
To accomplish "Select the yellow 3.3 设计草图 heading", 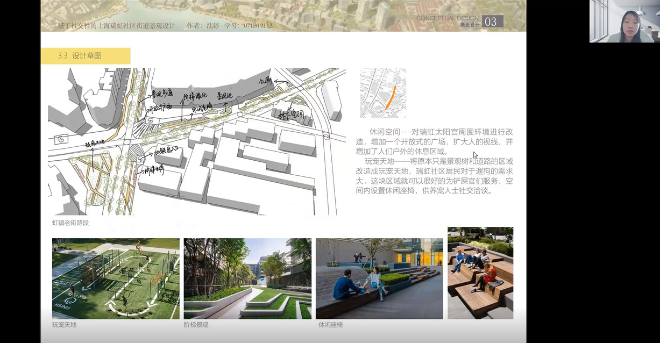I will coord(86,56).
